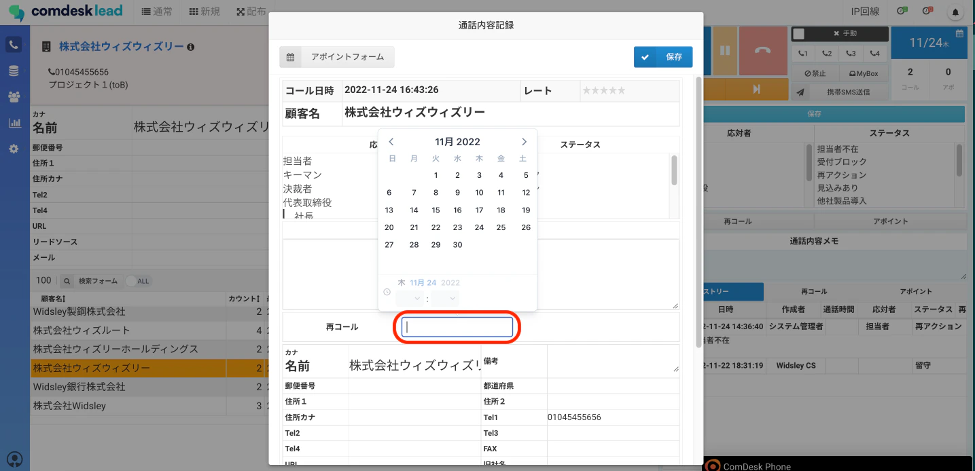The width and height of the screenshot is (975, 471).
Task: Open the notification bell
Action: pos(956,12)
